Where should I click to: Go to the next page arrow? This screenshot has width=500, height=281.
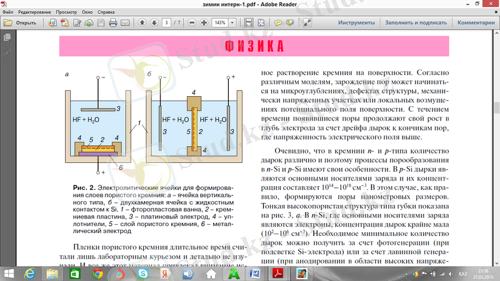click(154, 22)
